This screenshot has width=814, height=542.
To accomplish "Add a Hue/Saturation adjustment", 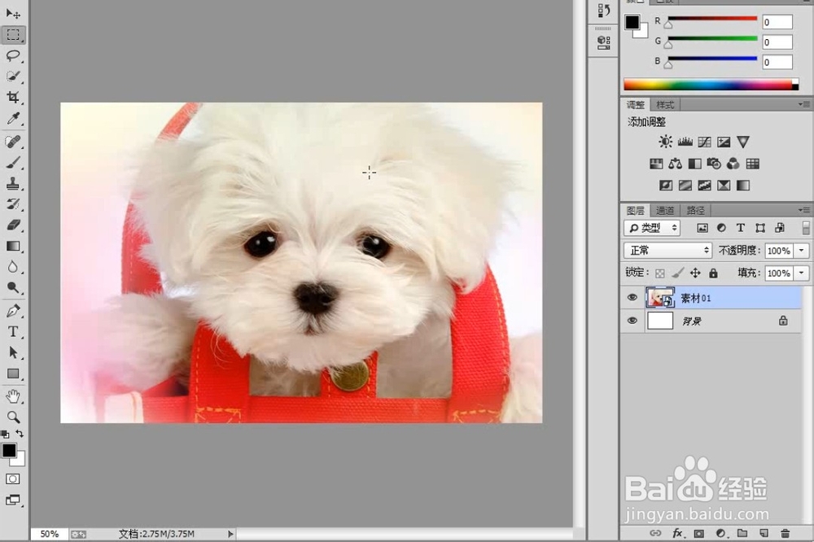I will (x=656, y=164).
